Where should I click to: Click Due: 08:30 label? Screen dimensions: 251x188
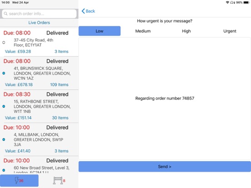pos(17,94)
